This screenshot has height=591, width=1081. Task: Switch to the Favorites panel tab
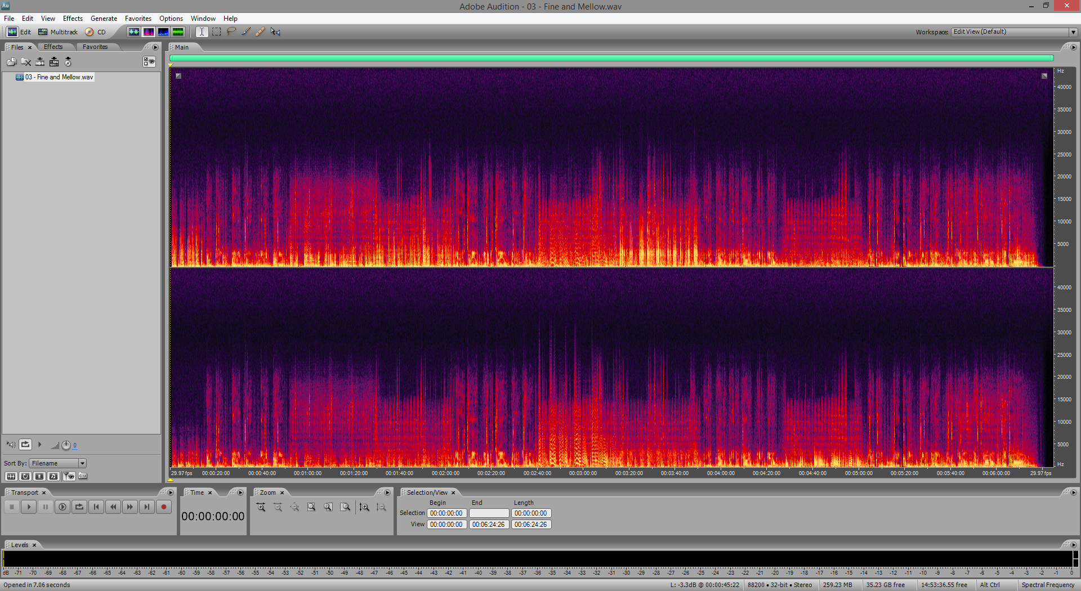coord(95,47)
